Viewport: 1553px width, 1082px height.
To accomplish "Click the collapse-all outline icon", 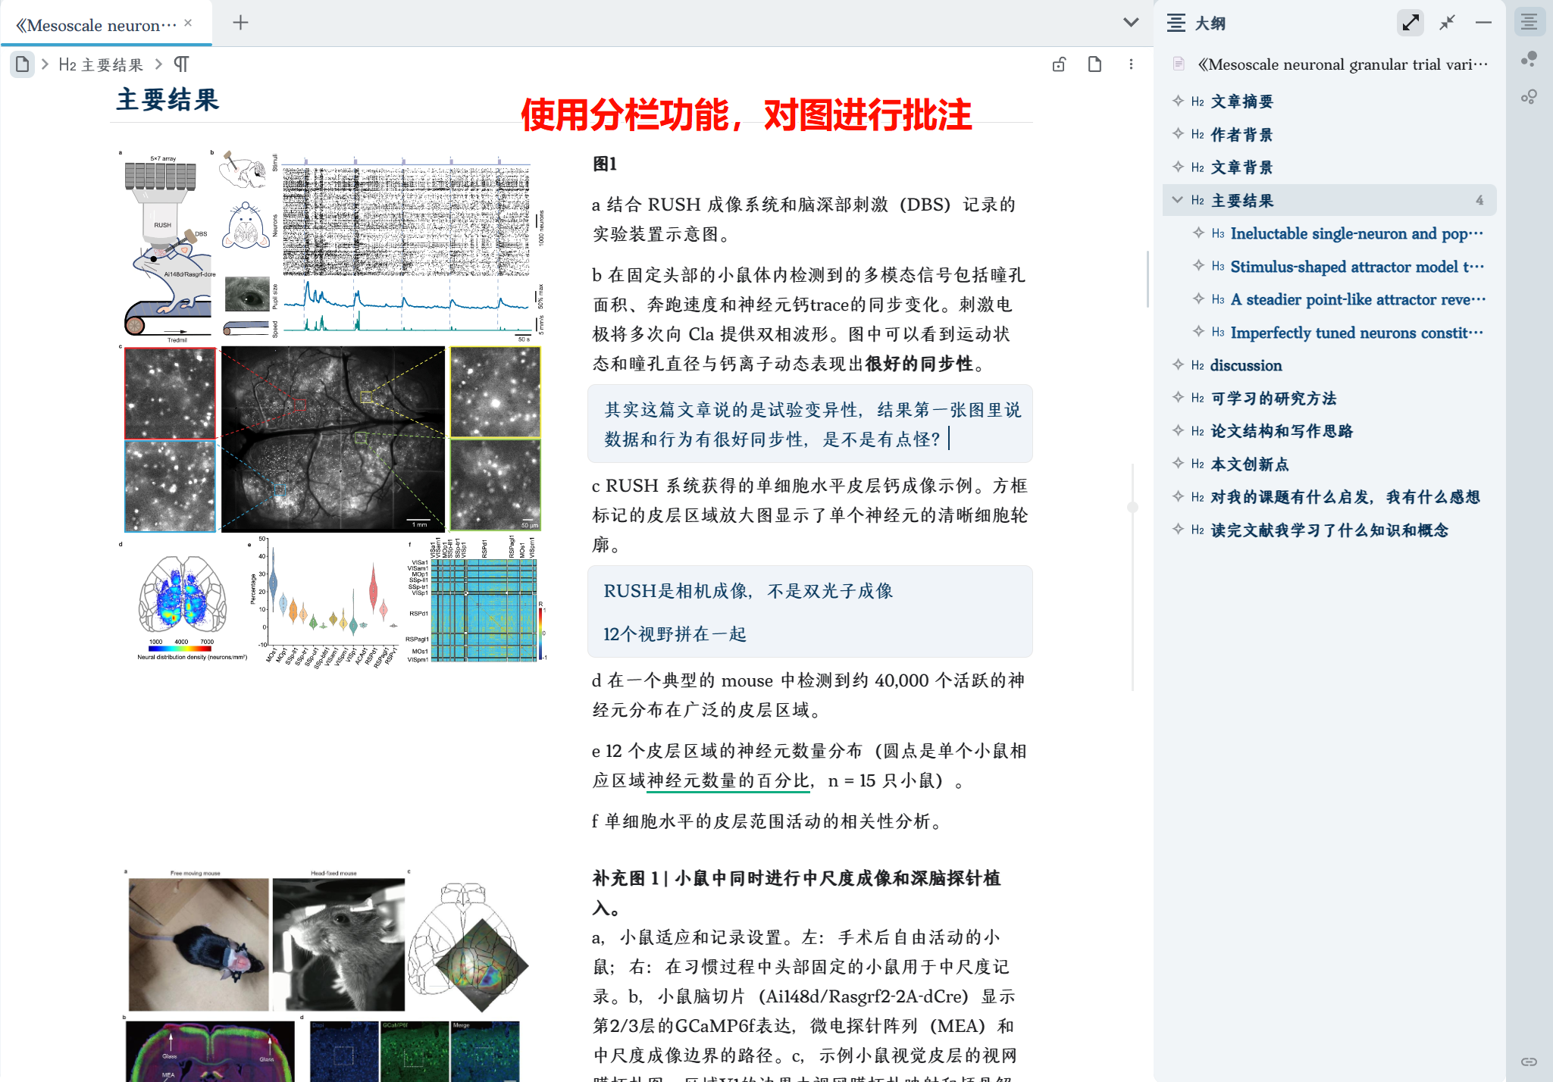I will [x=1447, y=23].
